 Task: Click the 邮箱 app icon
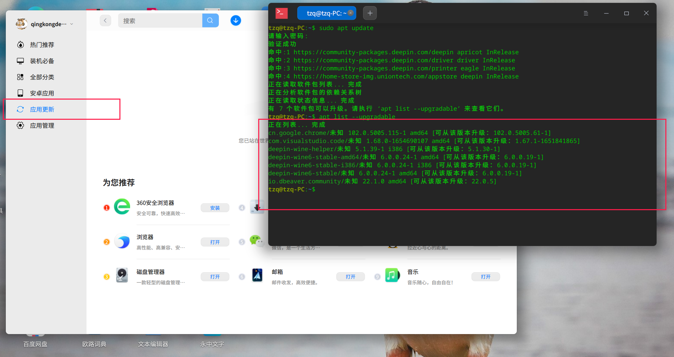257,275
